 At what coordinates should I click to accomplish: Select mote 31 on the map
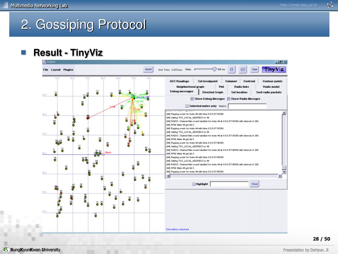(114, 207)
